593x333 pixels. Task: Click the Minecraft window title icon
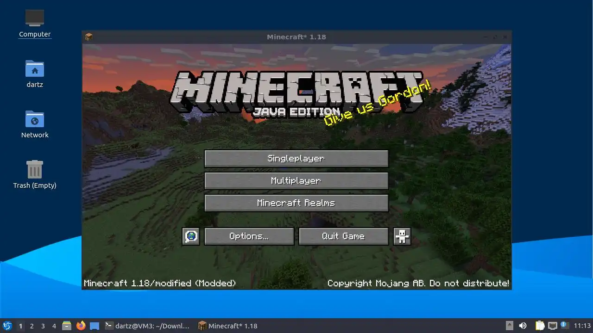tap(89, 37)
